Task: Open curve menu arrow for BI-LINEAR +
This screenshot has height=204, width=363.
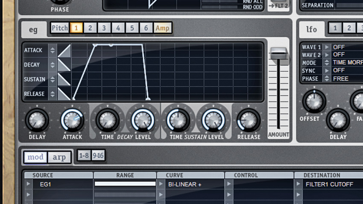Action: [x=161, y=184]
